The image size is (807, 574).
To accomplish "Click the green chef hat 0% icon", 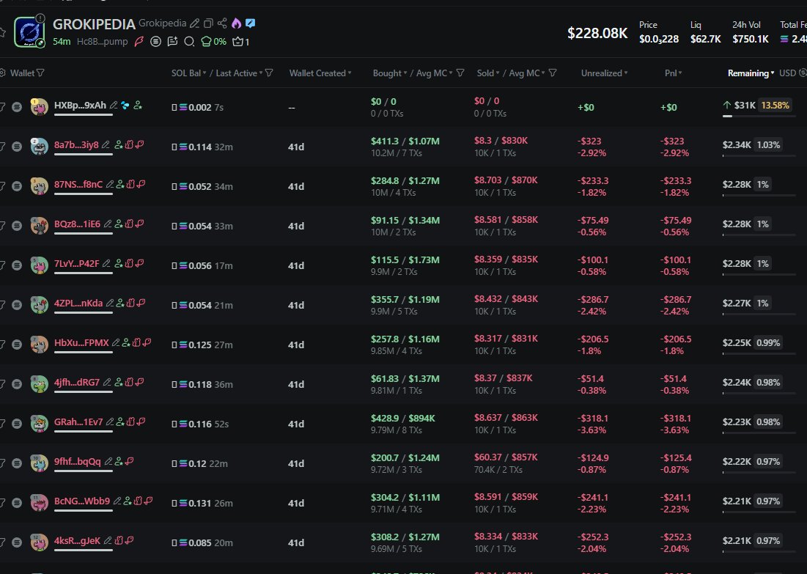I will 213,42.
